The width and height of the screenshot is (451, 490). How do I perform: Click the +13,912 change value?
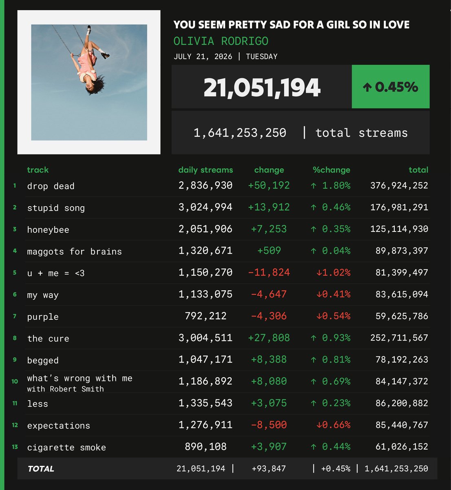coord(269,207)
